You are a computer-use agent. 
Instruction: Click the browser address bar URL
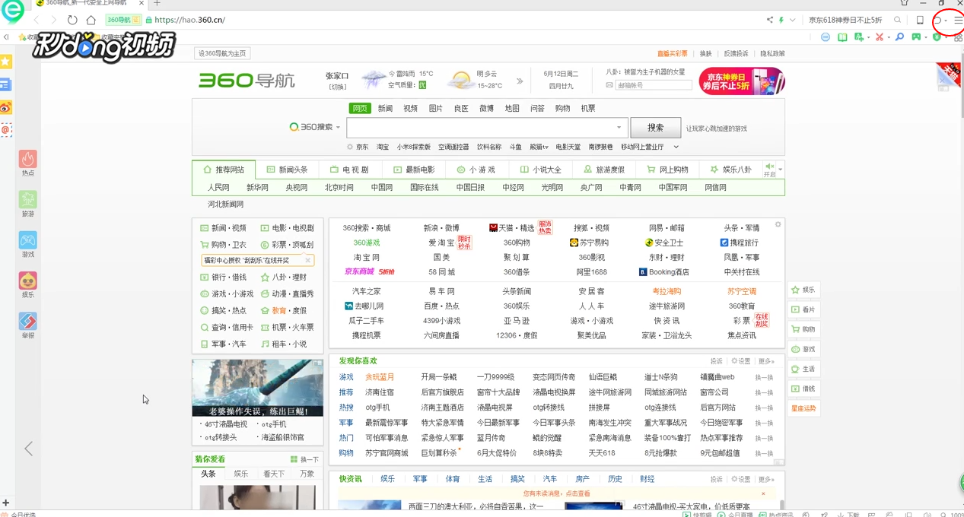click(x=190, y=20)
